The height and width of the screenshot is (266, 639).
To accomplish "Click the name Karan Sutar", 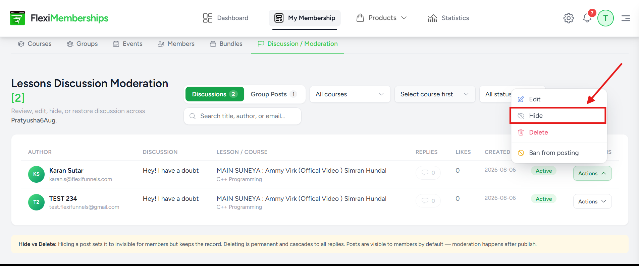I will (66, 171).
